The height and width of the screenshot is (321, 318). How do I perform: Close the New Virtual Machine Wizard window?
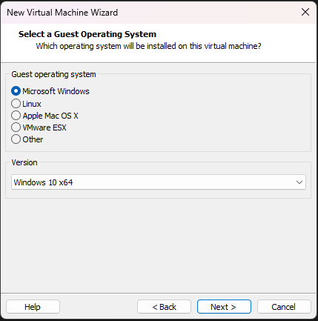point(305,12)
